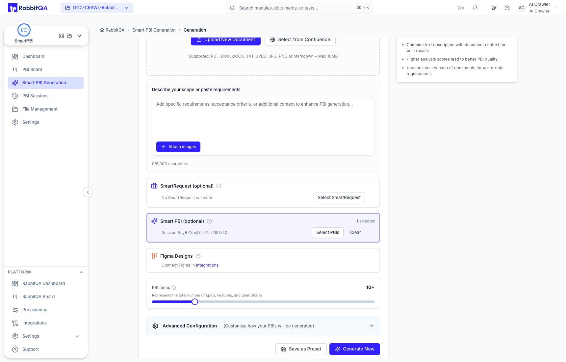The width and height of the screenshot is (566, 362).
Task: Focus the scope requirements text area
Action: [x=263, y=118]
